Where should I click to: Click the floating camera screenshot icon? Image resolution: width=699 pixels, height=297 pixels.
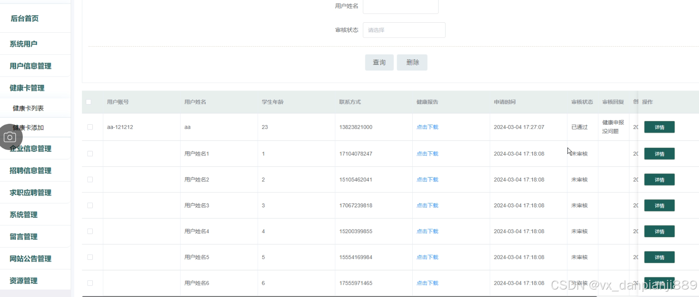[10, 137]
